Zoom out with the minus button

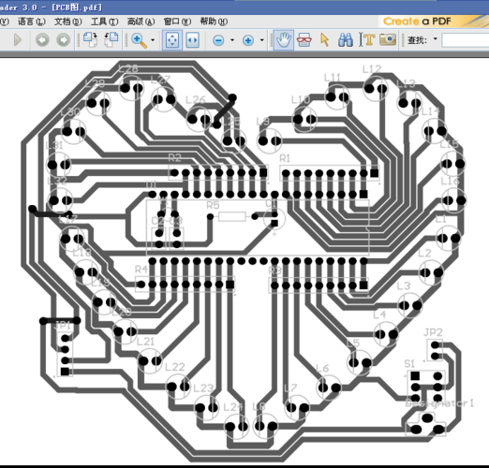pos(218,40)
